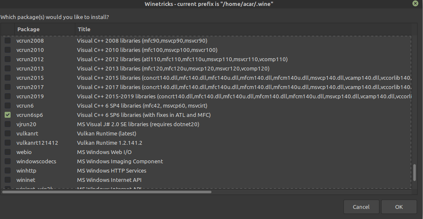Select the 'vcrun2015' package name
Screen dimensions: 423x219
(x=30, y=78)
